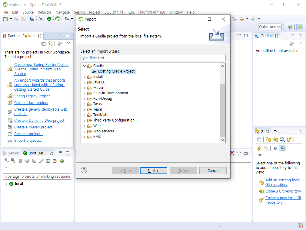Image resolution: width=306 pixels, height=230 pixels.
Task: Select the XML folder in wizard list
Action: tap(97, 137)
